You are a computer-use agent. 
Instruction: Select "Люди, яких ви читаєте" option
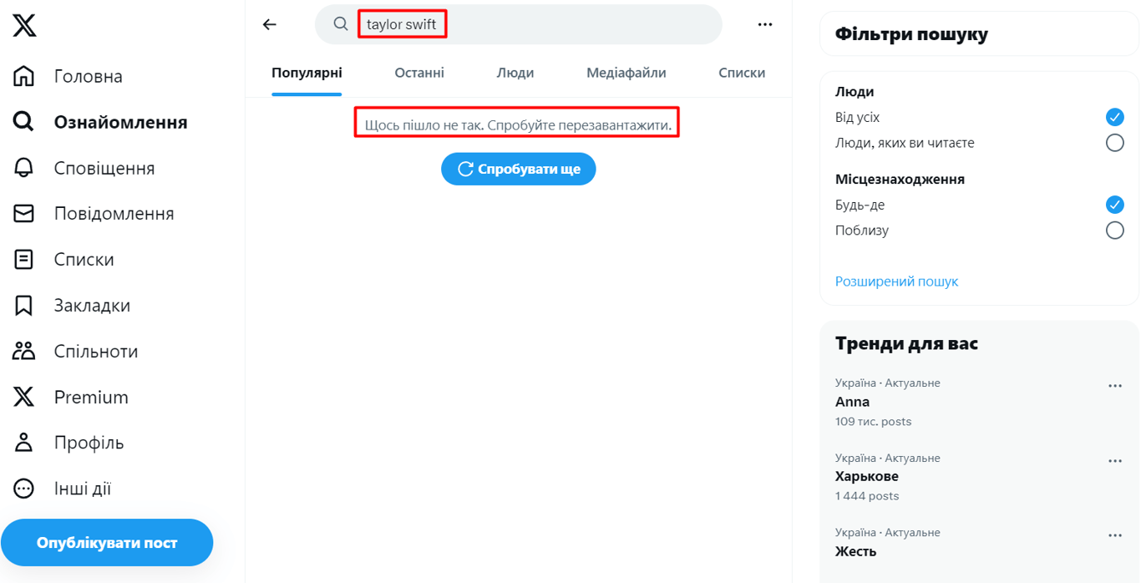[1114, 143]
